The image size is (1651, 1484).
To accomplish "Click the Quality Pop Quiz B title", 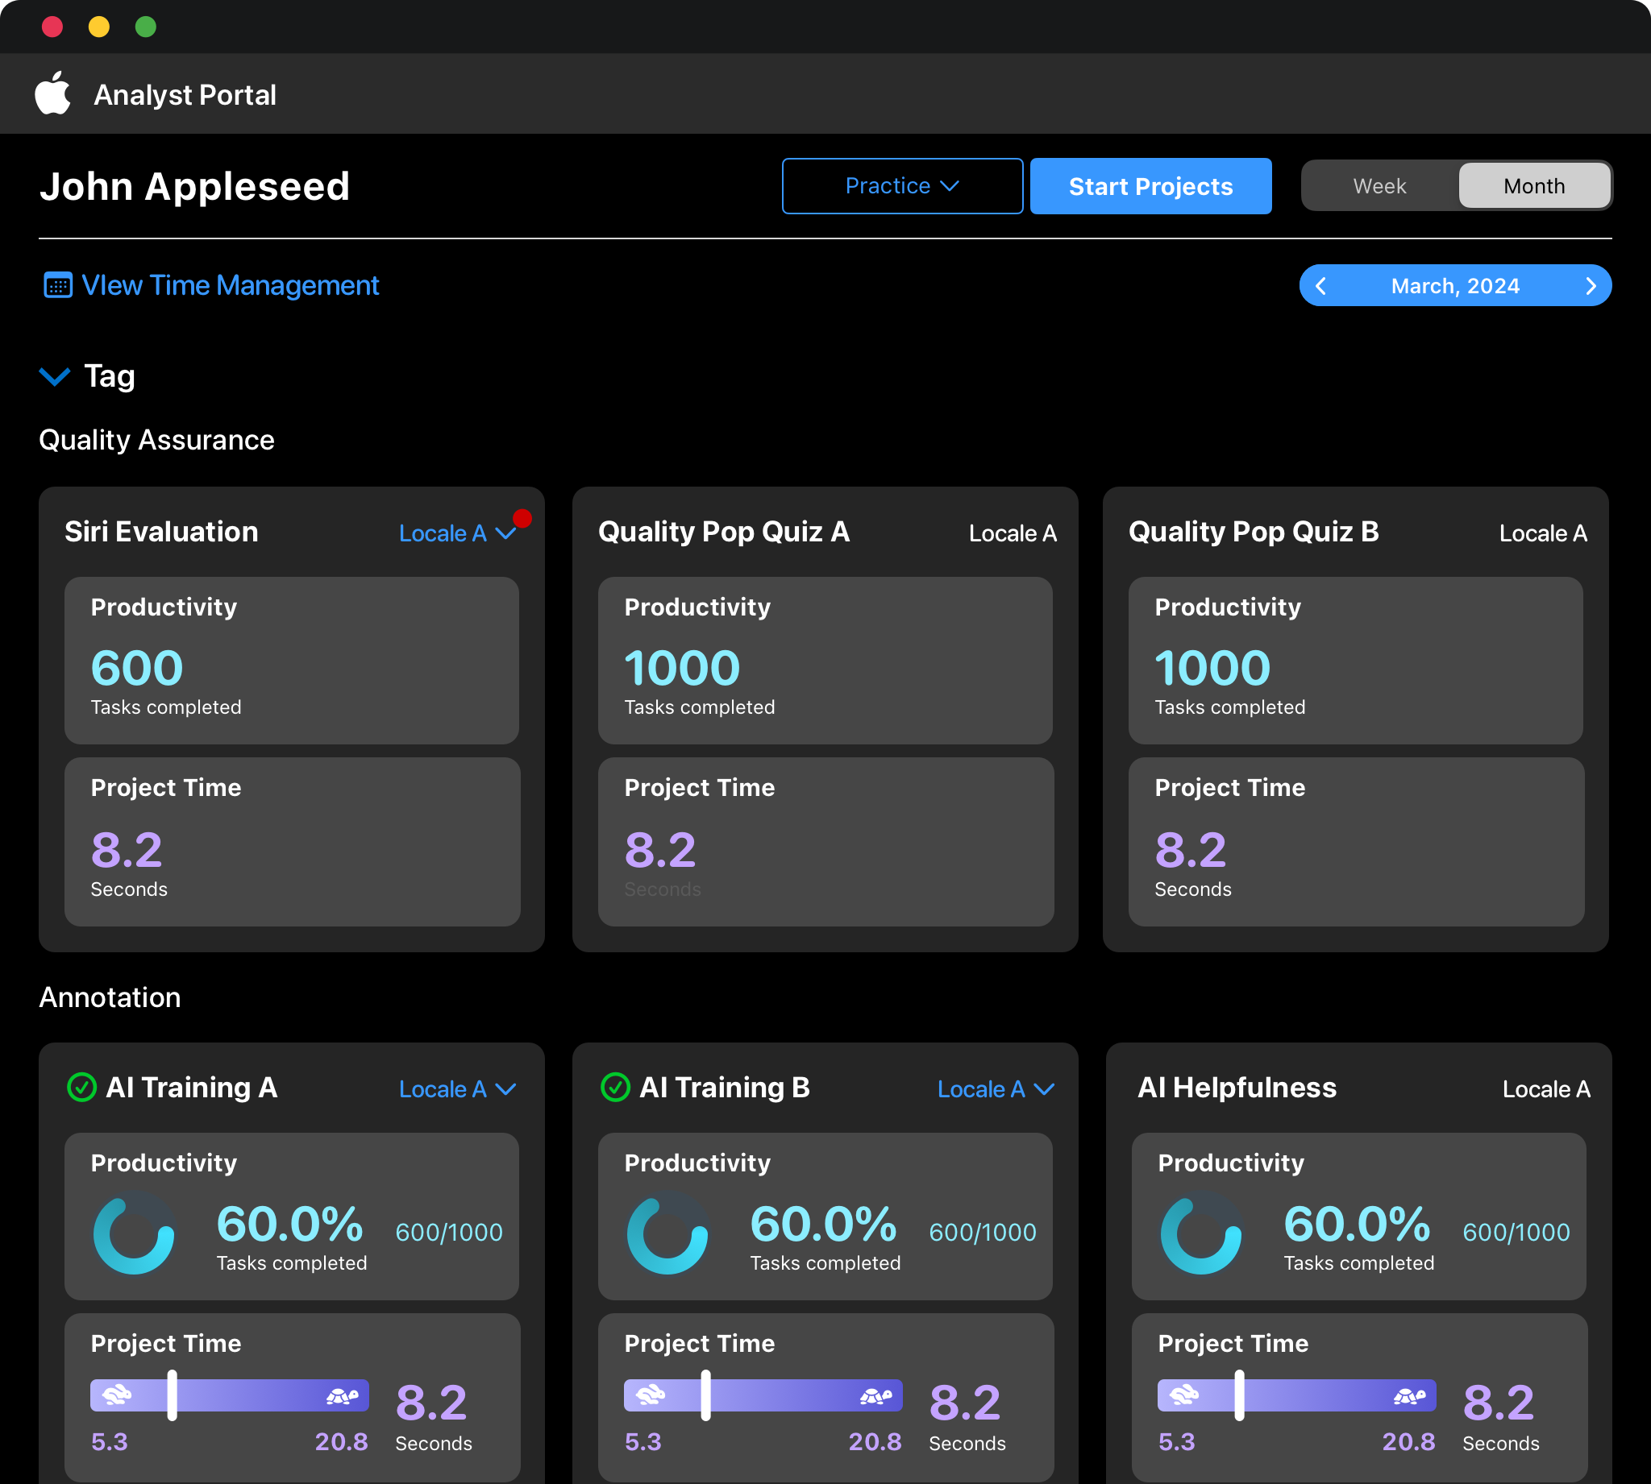I will click(x=1254, y=532).
